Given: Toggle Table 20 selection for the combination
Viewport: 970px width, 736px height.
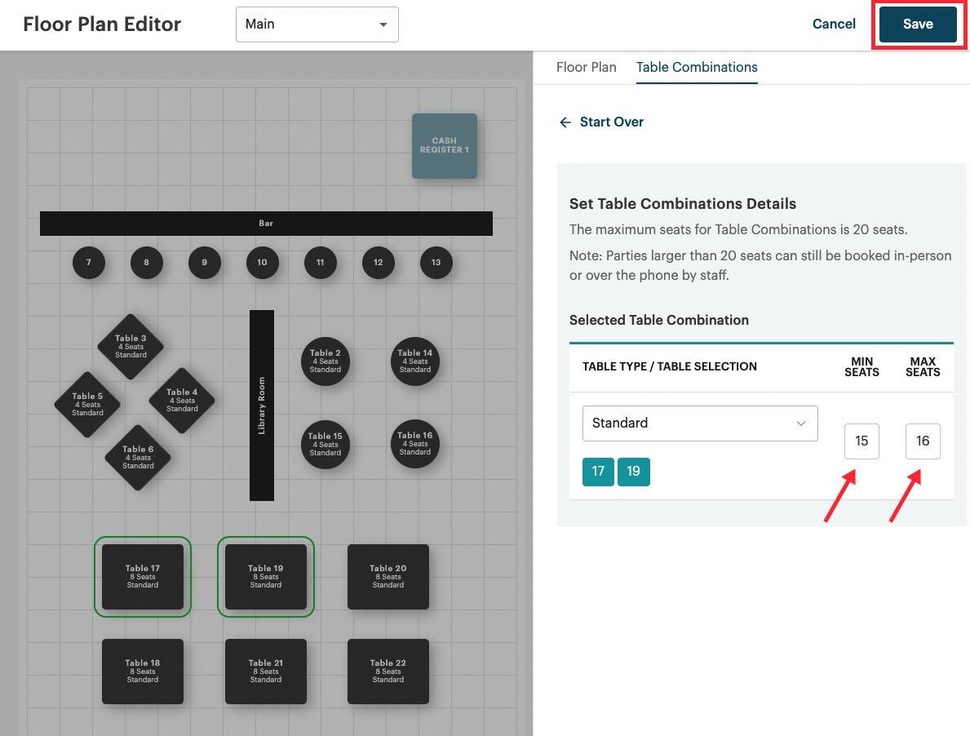Looking at the screenshot, I should (388, 577).
